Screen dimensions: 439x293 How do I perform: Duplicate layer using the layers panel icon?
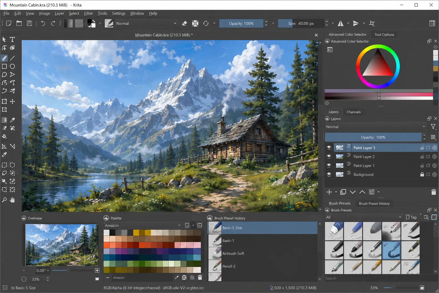click(343, 192)
